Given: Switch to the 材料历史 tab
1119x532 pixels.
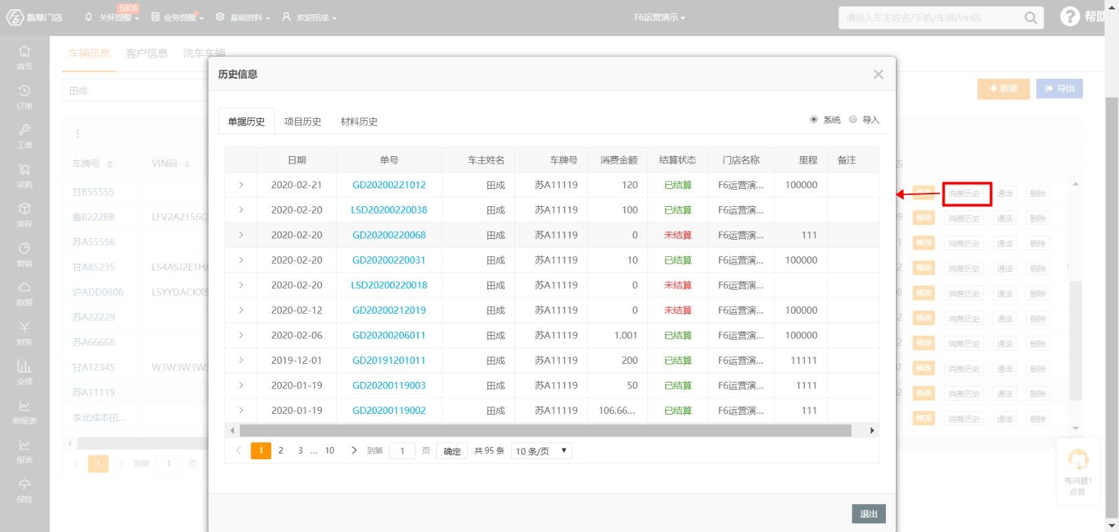Looking at the screenshot, I should (359, 121).
